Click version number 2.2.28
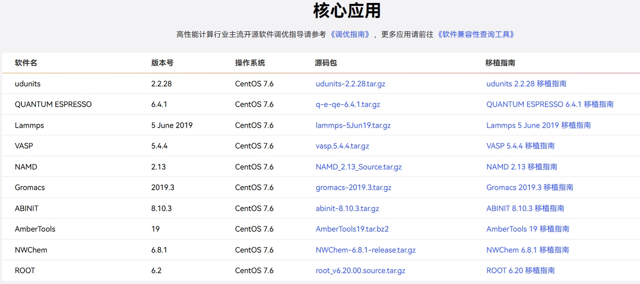 162,84
